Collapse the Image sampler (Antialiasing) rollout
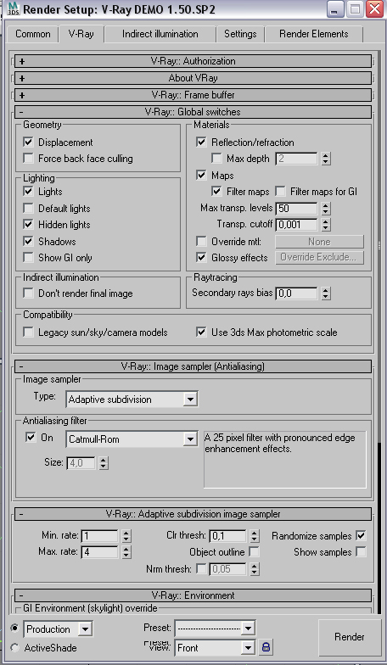Viewport: 387px width, 665px height. tap(193, 366)
